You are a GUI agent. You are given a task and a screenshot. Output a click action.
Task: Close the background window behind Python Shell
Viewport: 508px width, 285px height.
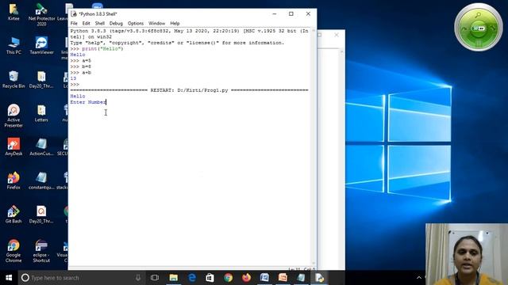(x=337, y=35)
